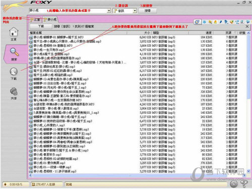Click the horizontal scrollbar right arrow
The height and width of the screenshot is (189, 252).
pos(244,175)
